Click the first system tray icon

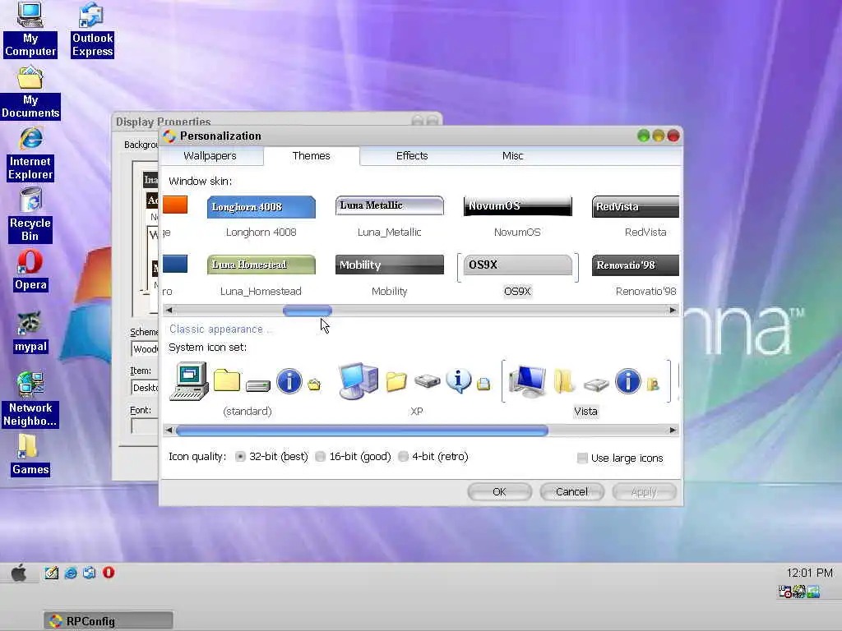pos(784,592)
